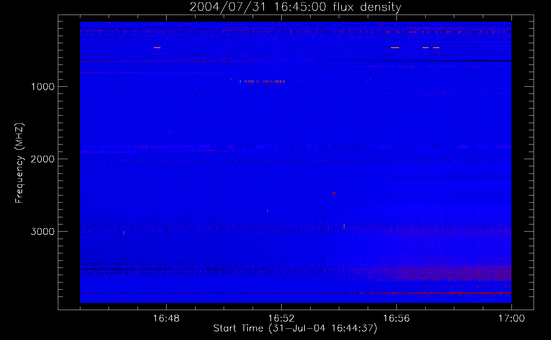The width and height of the screenshot is (551, 340).
Task: Click the 16:56 time tick label
Action: click(x=396, y=319)
